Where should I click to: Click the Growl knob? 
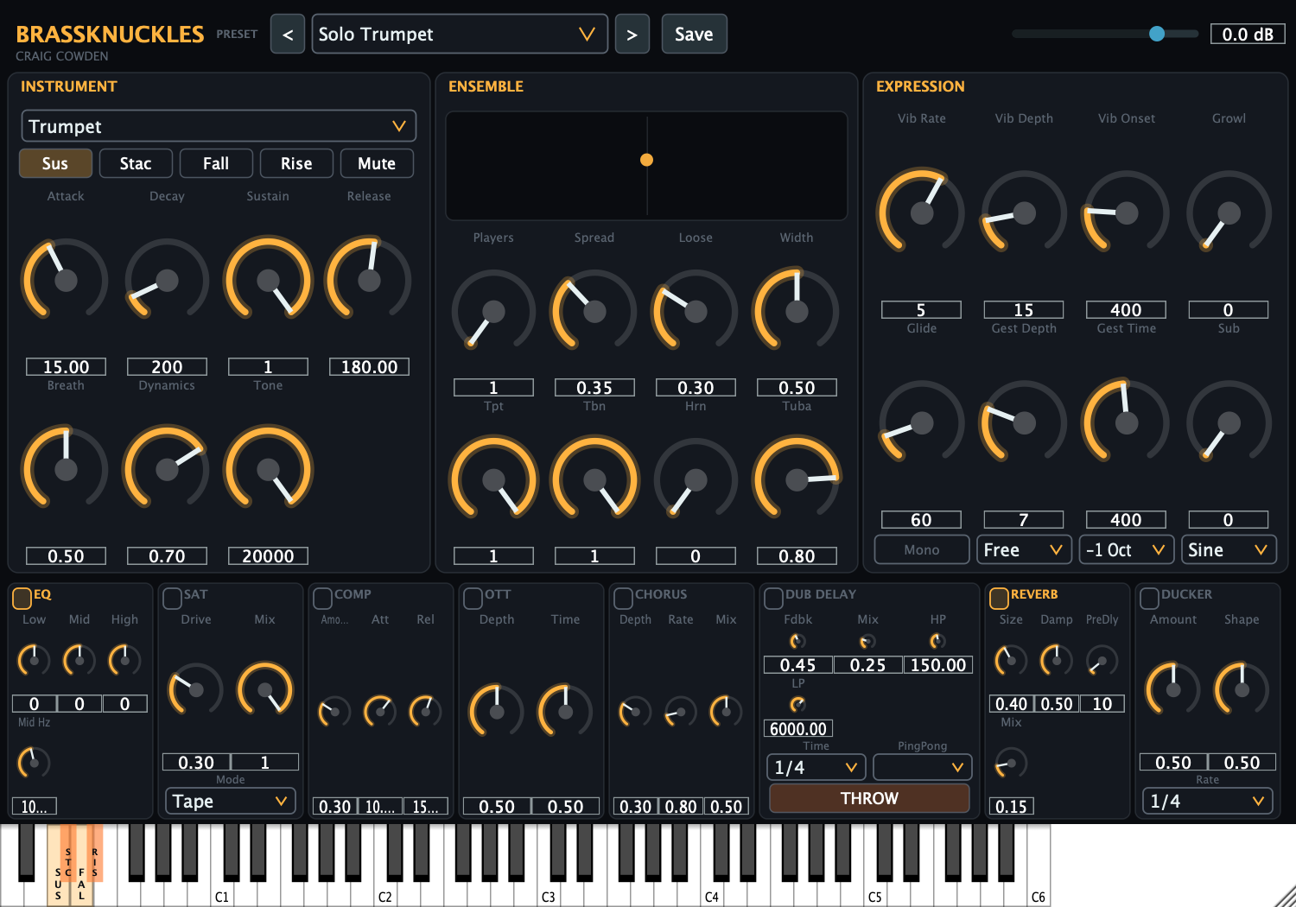tap(1229, 212)
